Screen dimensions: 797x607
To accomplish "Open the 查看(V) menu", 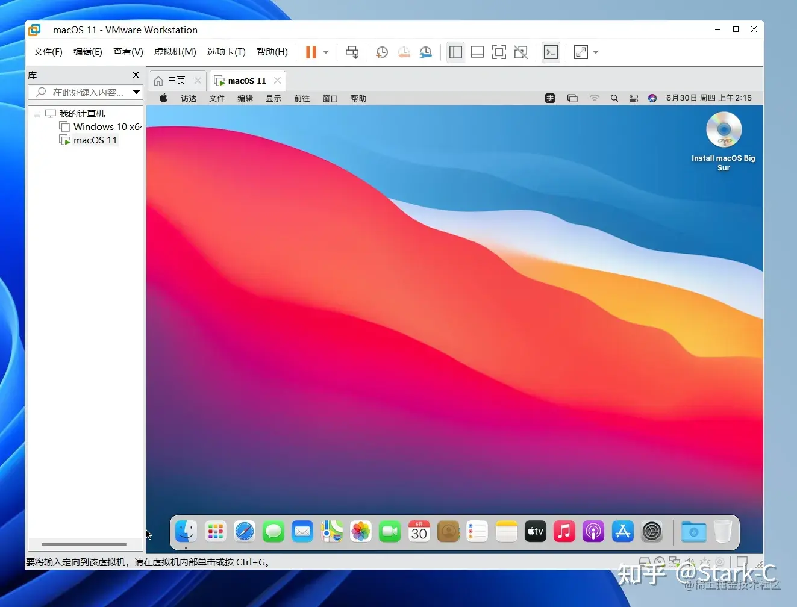I will tap(128, 52).
